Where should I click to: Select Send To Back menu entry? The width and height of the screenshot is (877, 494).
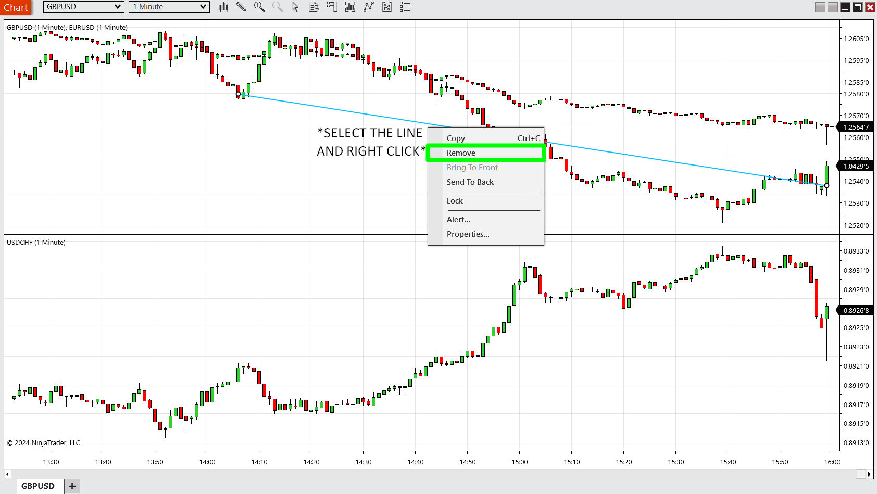470,182
